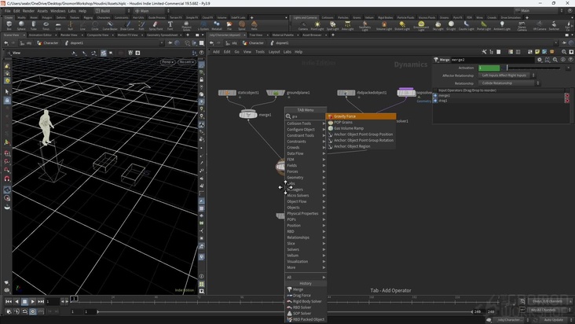Select Rigid Body Solver from History list
Viewport: 575px width, 324px height.
(x=306, y=301)
